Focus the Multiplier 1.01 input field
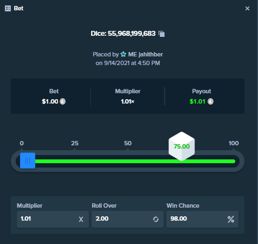 (53, 219)
